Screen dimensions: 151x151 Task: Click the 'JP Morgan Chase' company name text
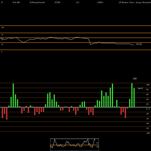point(127,2)
